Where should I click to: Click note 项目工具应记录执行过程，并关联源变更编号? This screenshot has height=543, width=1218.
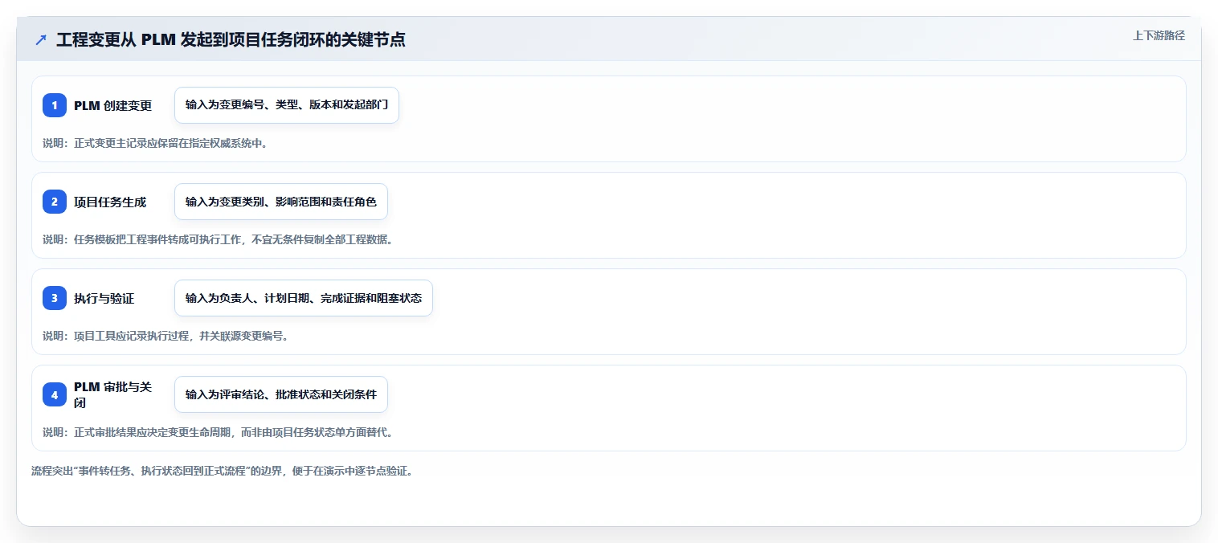(166, 336)
